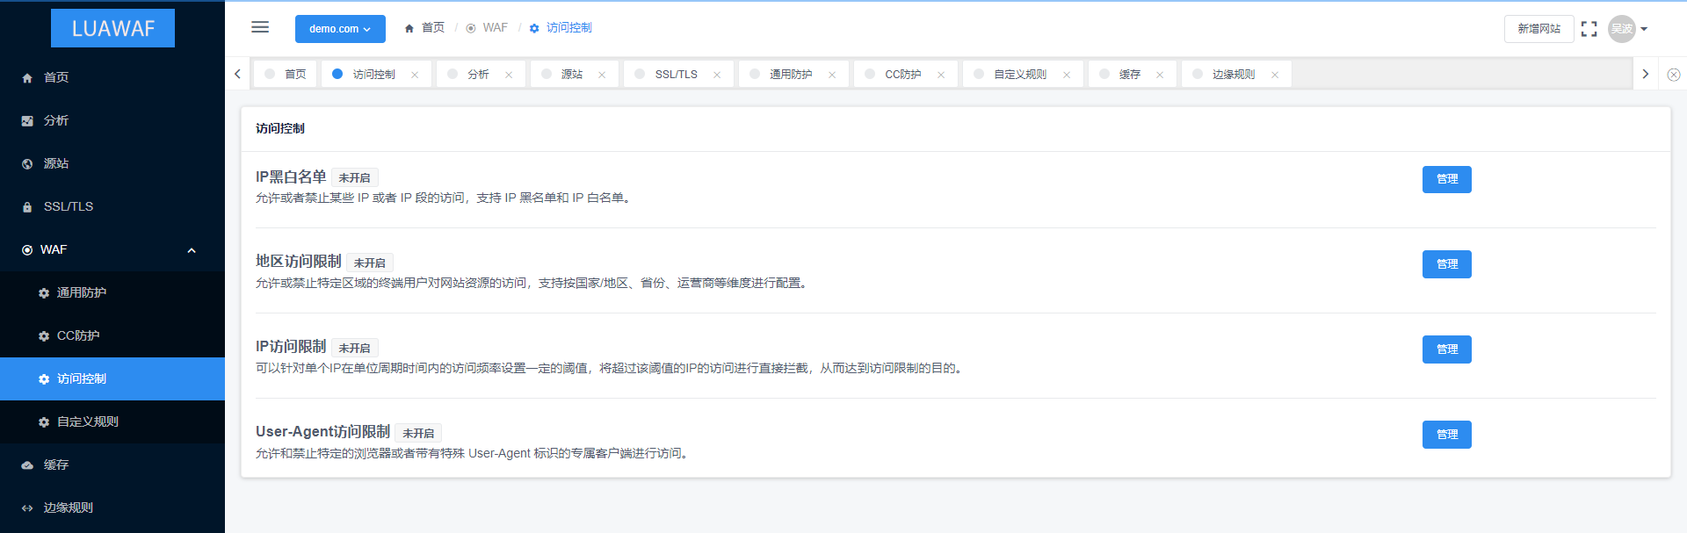Image resolution: width=1687 pixels, height=533 pixels.
Task: Open 源站 in the sidebar
Action: (112, 163)
